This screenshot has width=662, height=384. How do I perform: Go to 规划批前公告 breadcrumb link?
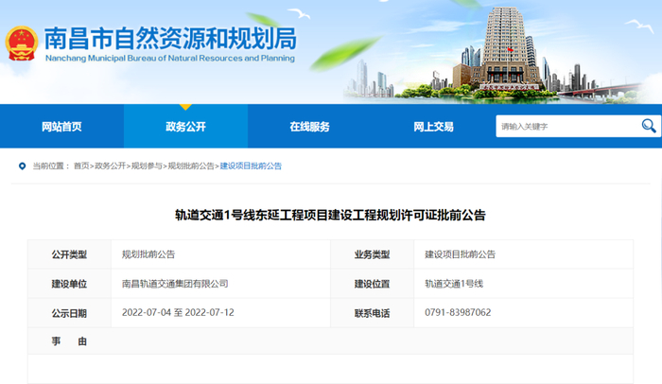point(191,166)
